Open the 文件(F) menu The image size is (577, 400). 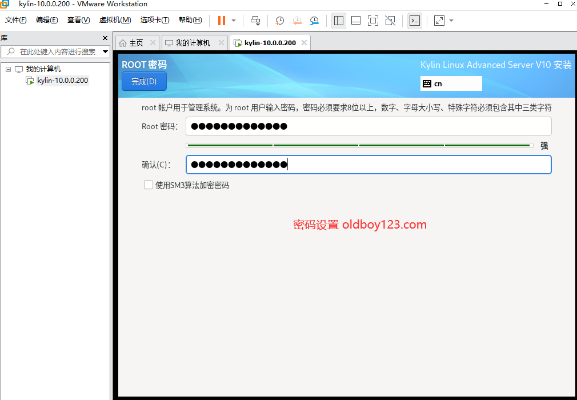click(15, 20)
